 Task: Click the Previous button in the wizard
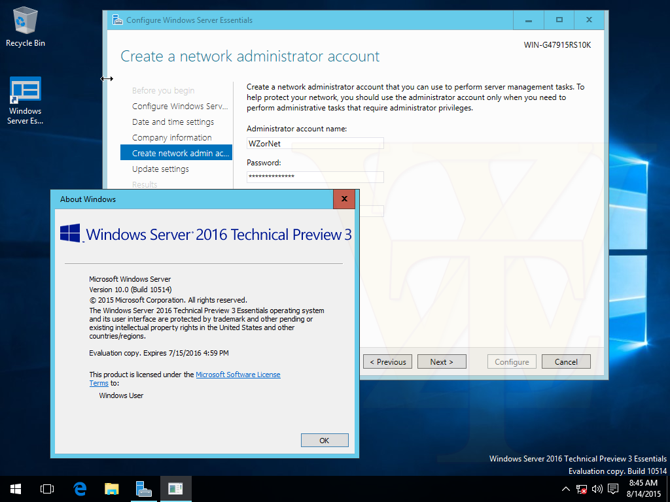(x=388, y=362)
